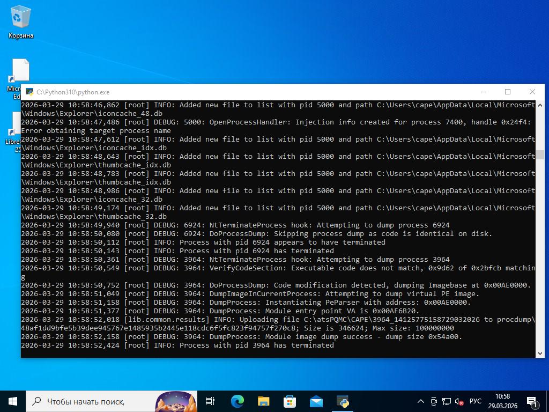Open the clock showing 10:58
Viewport: 549px width, 412px height.
(x=502, y=401)
